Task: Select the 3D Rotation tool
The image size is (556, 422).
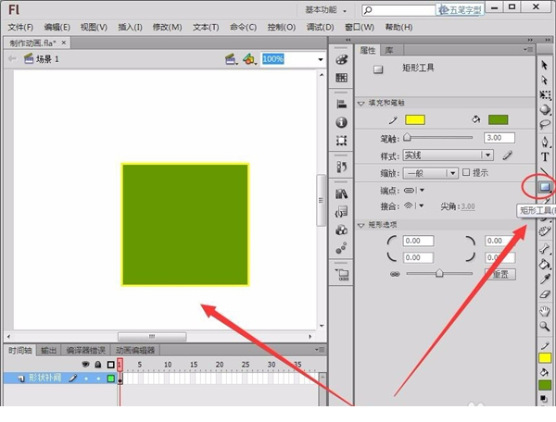Action: [545, 110]
